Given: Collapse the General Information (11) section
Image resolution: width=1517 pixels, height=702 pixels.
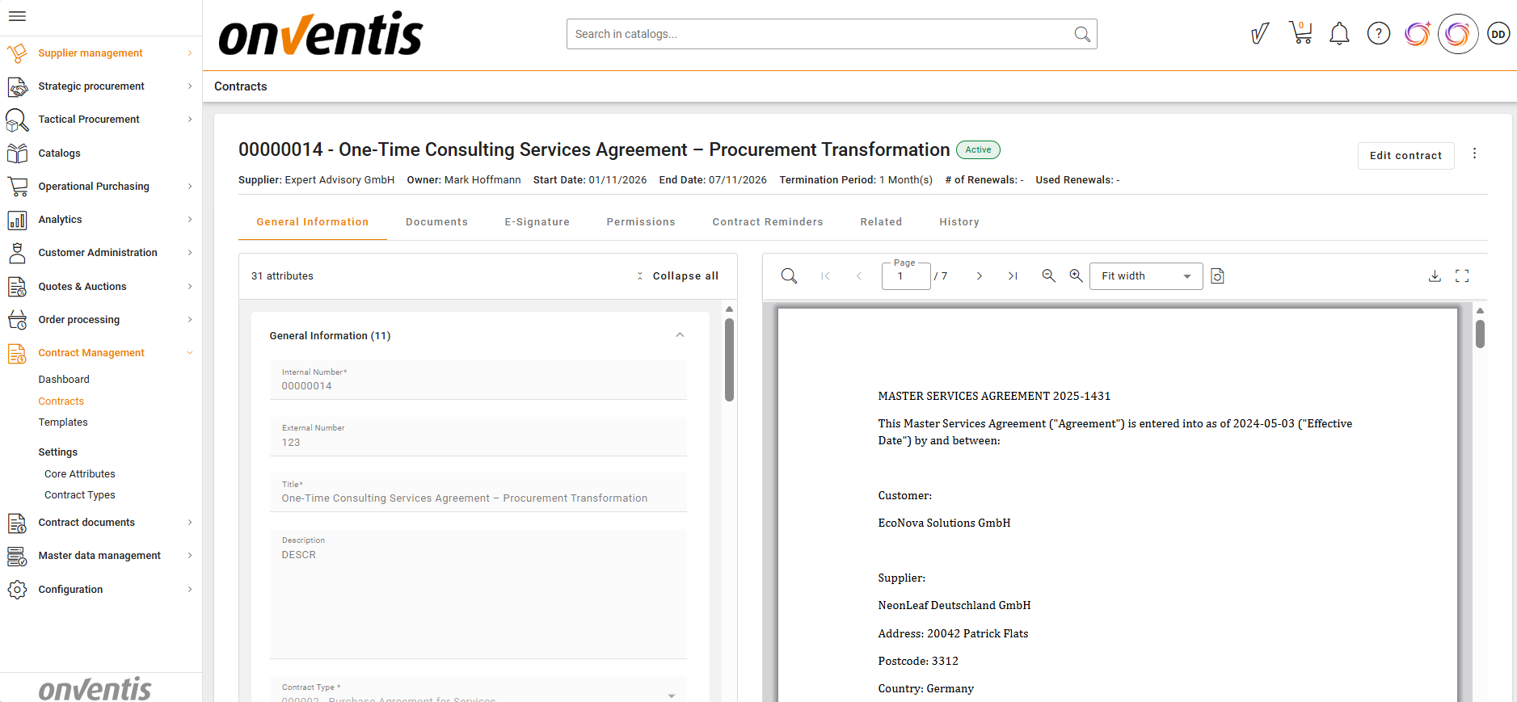Looking at the screenshot, I should pos(680,335).
